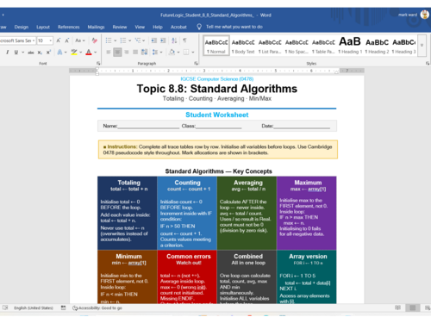431x323 pixels.
Task: Toggle superscript formatting
Action: pyautogui.click(x=48, y=53)
